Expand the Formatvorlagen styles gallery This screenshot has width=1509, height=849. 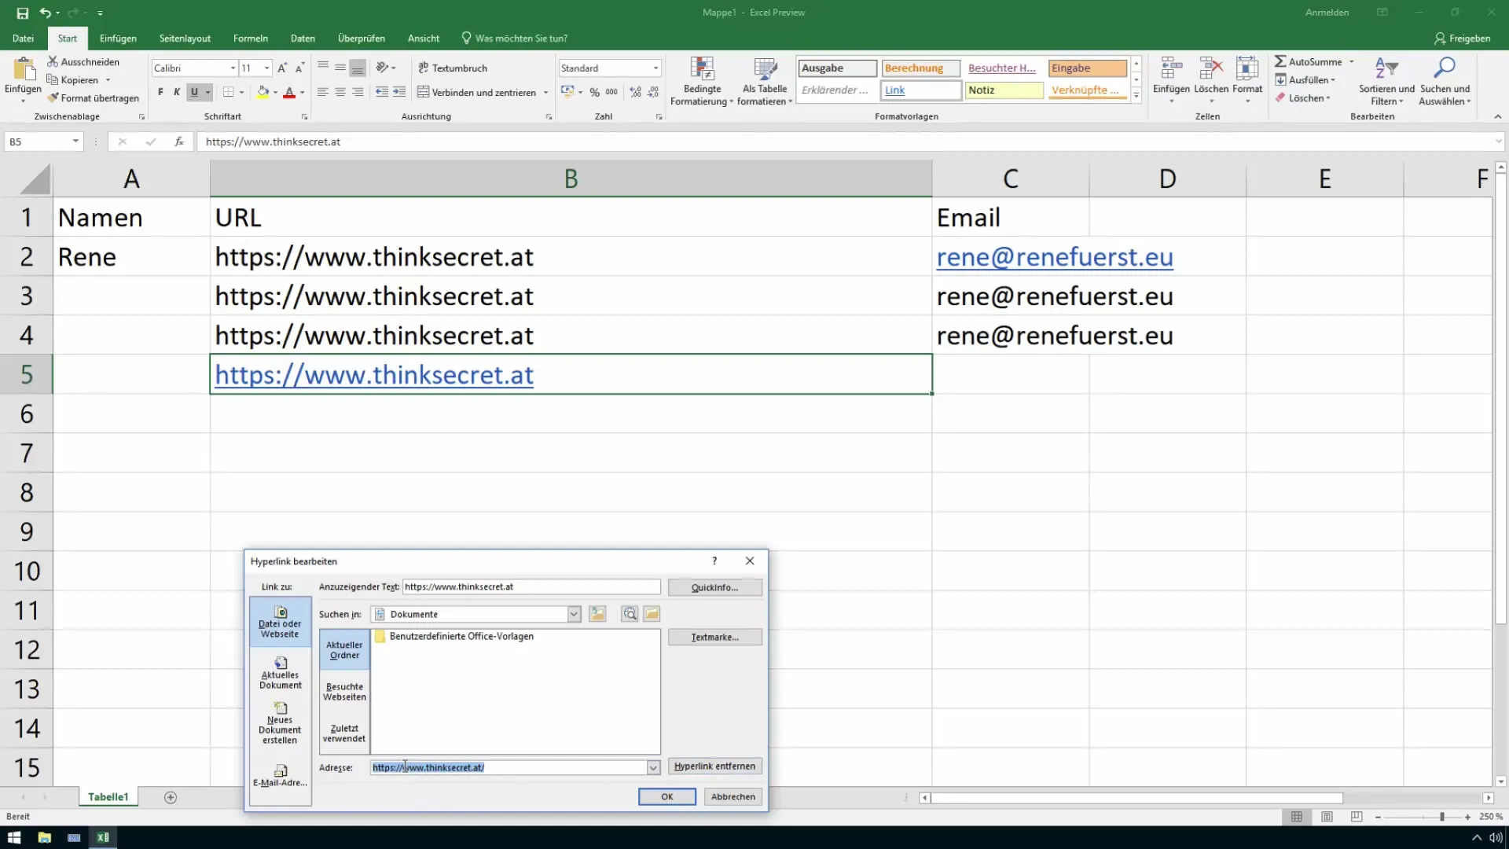tap(1136, 96)
